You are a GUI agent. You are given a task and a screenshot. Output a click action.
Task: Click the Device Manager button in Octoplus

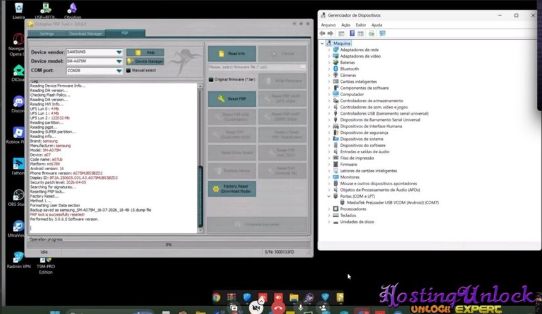tap(145, 62)
